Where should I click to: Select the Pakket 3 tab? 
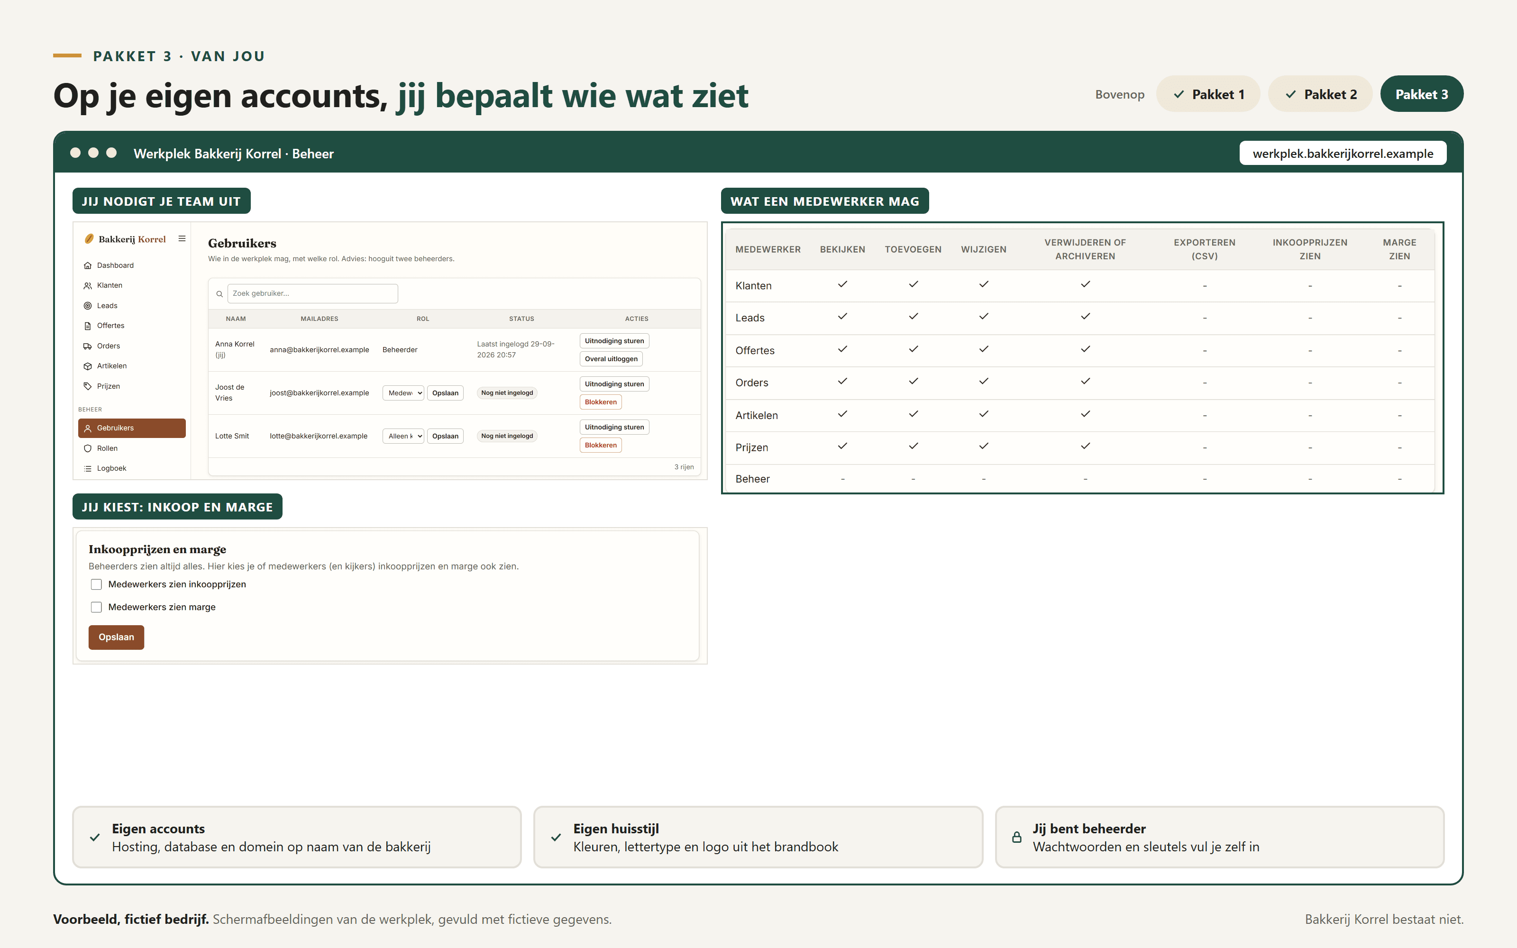pos(1422,94)
